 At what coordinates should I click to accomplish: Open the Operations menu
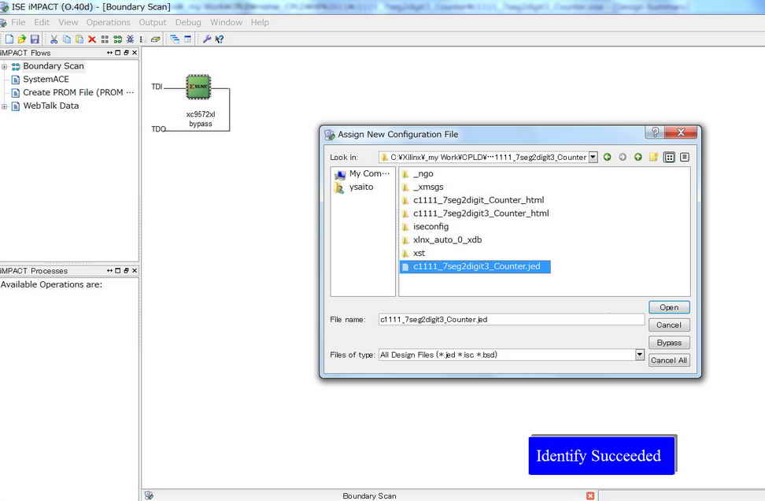point(109,23)
